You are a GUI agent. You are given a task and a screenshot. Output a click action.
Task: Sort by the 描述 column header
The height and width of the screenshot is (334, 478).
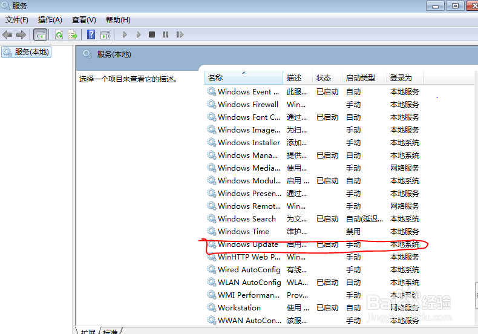point(298,77)
